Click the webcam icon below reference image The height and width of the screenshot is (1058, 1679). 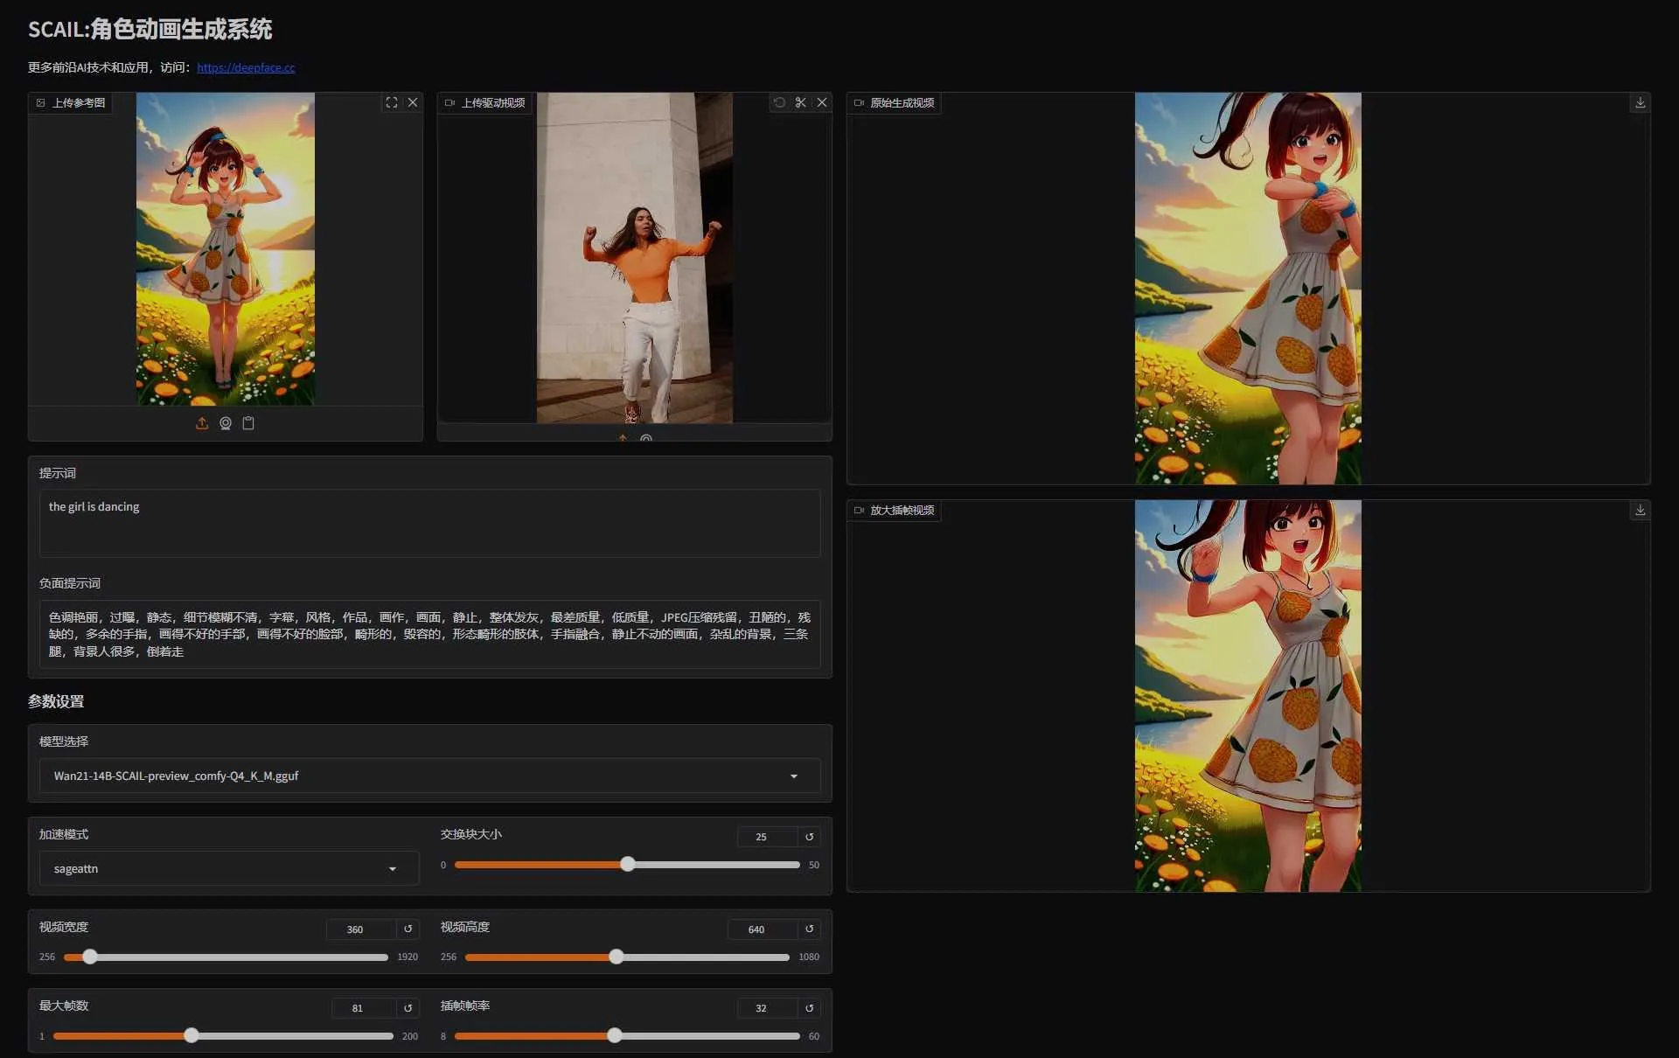pos(226,423)
